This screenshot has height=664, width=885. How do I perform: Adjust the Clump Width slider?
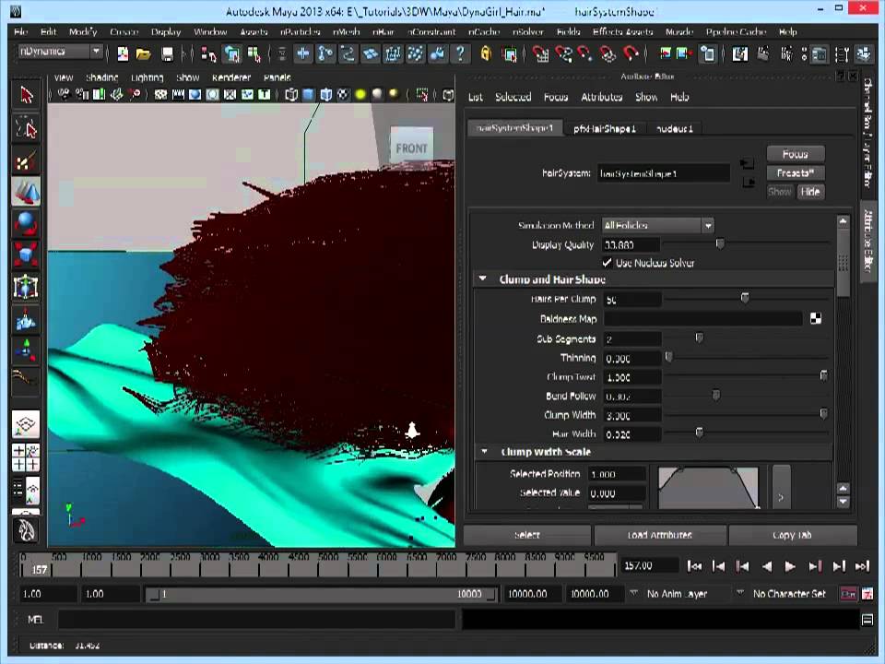[x=823, y=414]
